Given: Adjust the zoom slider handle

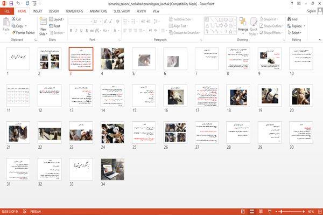Looking at the screenshot, I should coord(282,211).
